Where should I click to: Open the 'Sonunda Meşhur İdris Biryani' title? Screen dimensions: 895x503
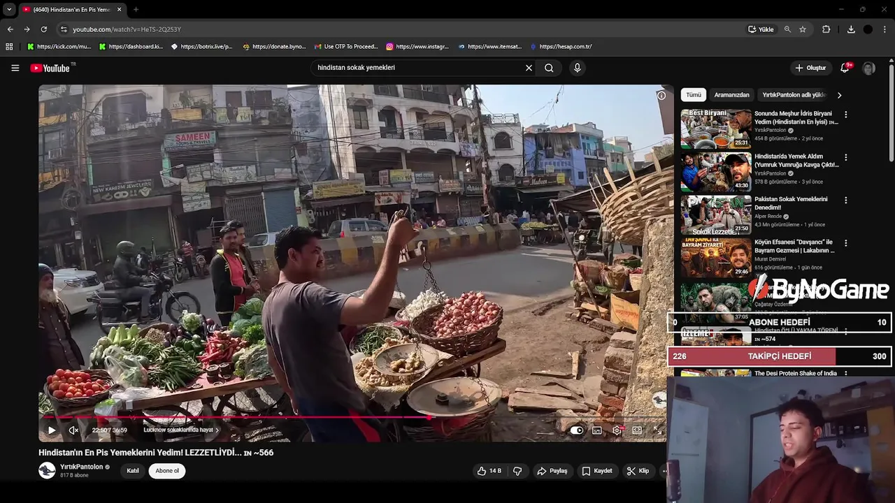click(x=796, y=117)
